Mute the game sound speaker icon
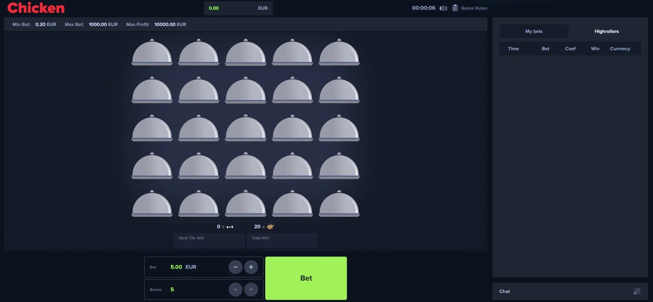 (x=443, y=8)
